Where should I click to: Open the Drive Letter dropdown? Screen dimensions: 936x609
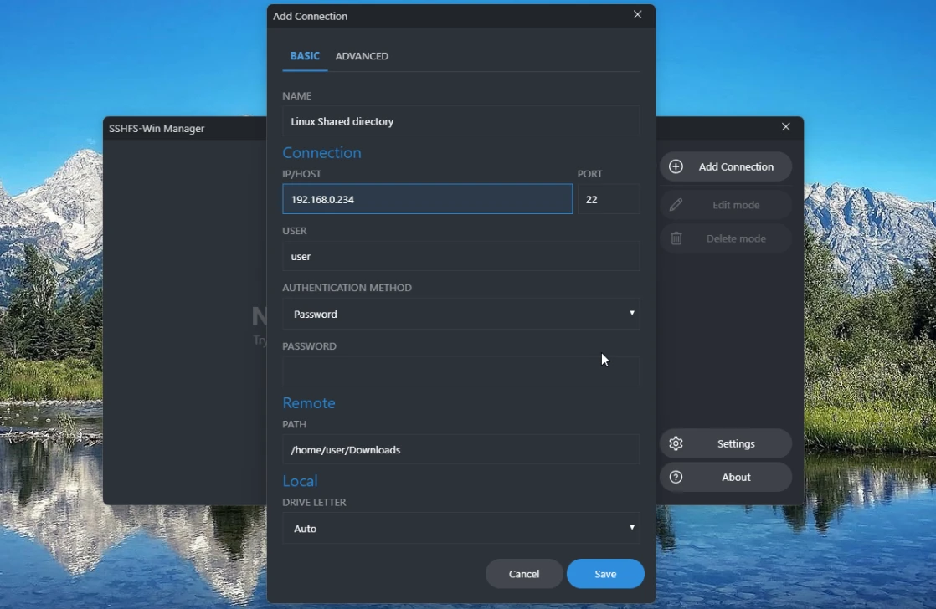(x=460, y=529)
